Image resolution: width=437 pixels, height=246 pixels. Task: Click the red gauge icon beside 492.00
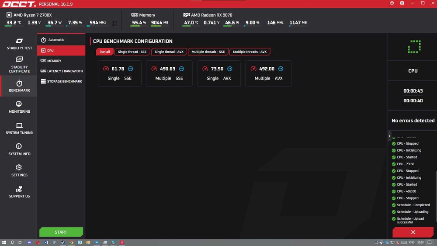pyautogui.click(x=253, y=69)
